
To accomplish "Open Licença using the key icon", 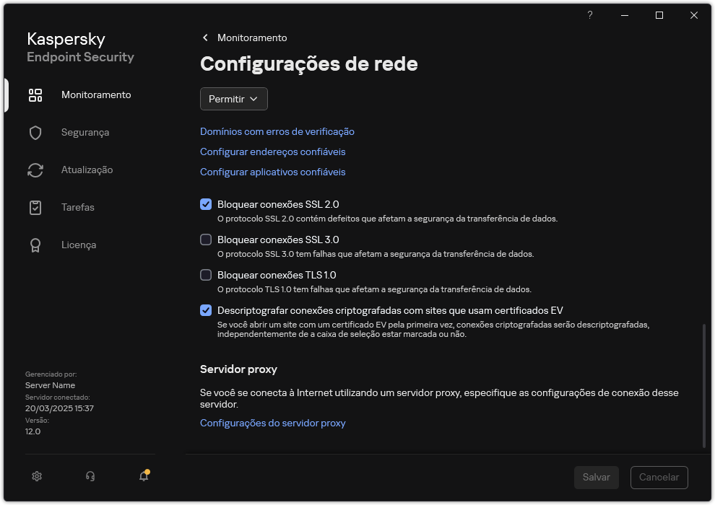I will pos(35,245).
